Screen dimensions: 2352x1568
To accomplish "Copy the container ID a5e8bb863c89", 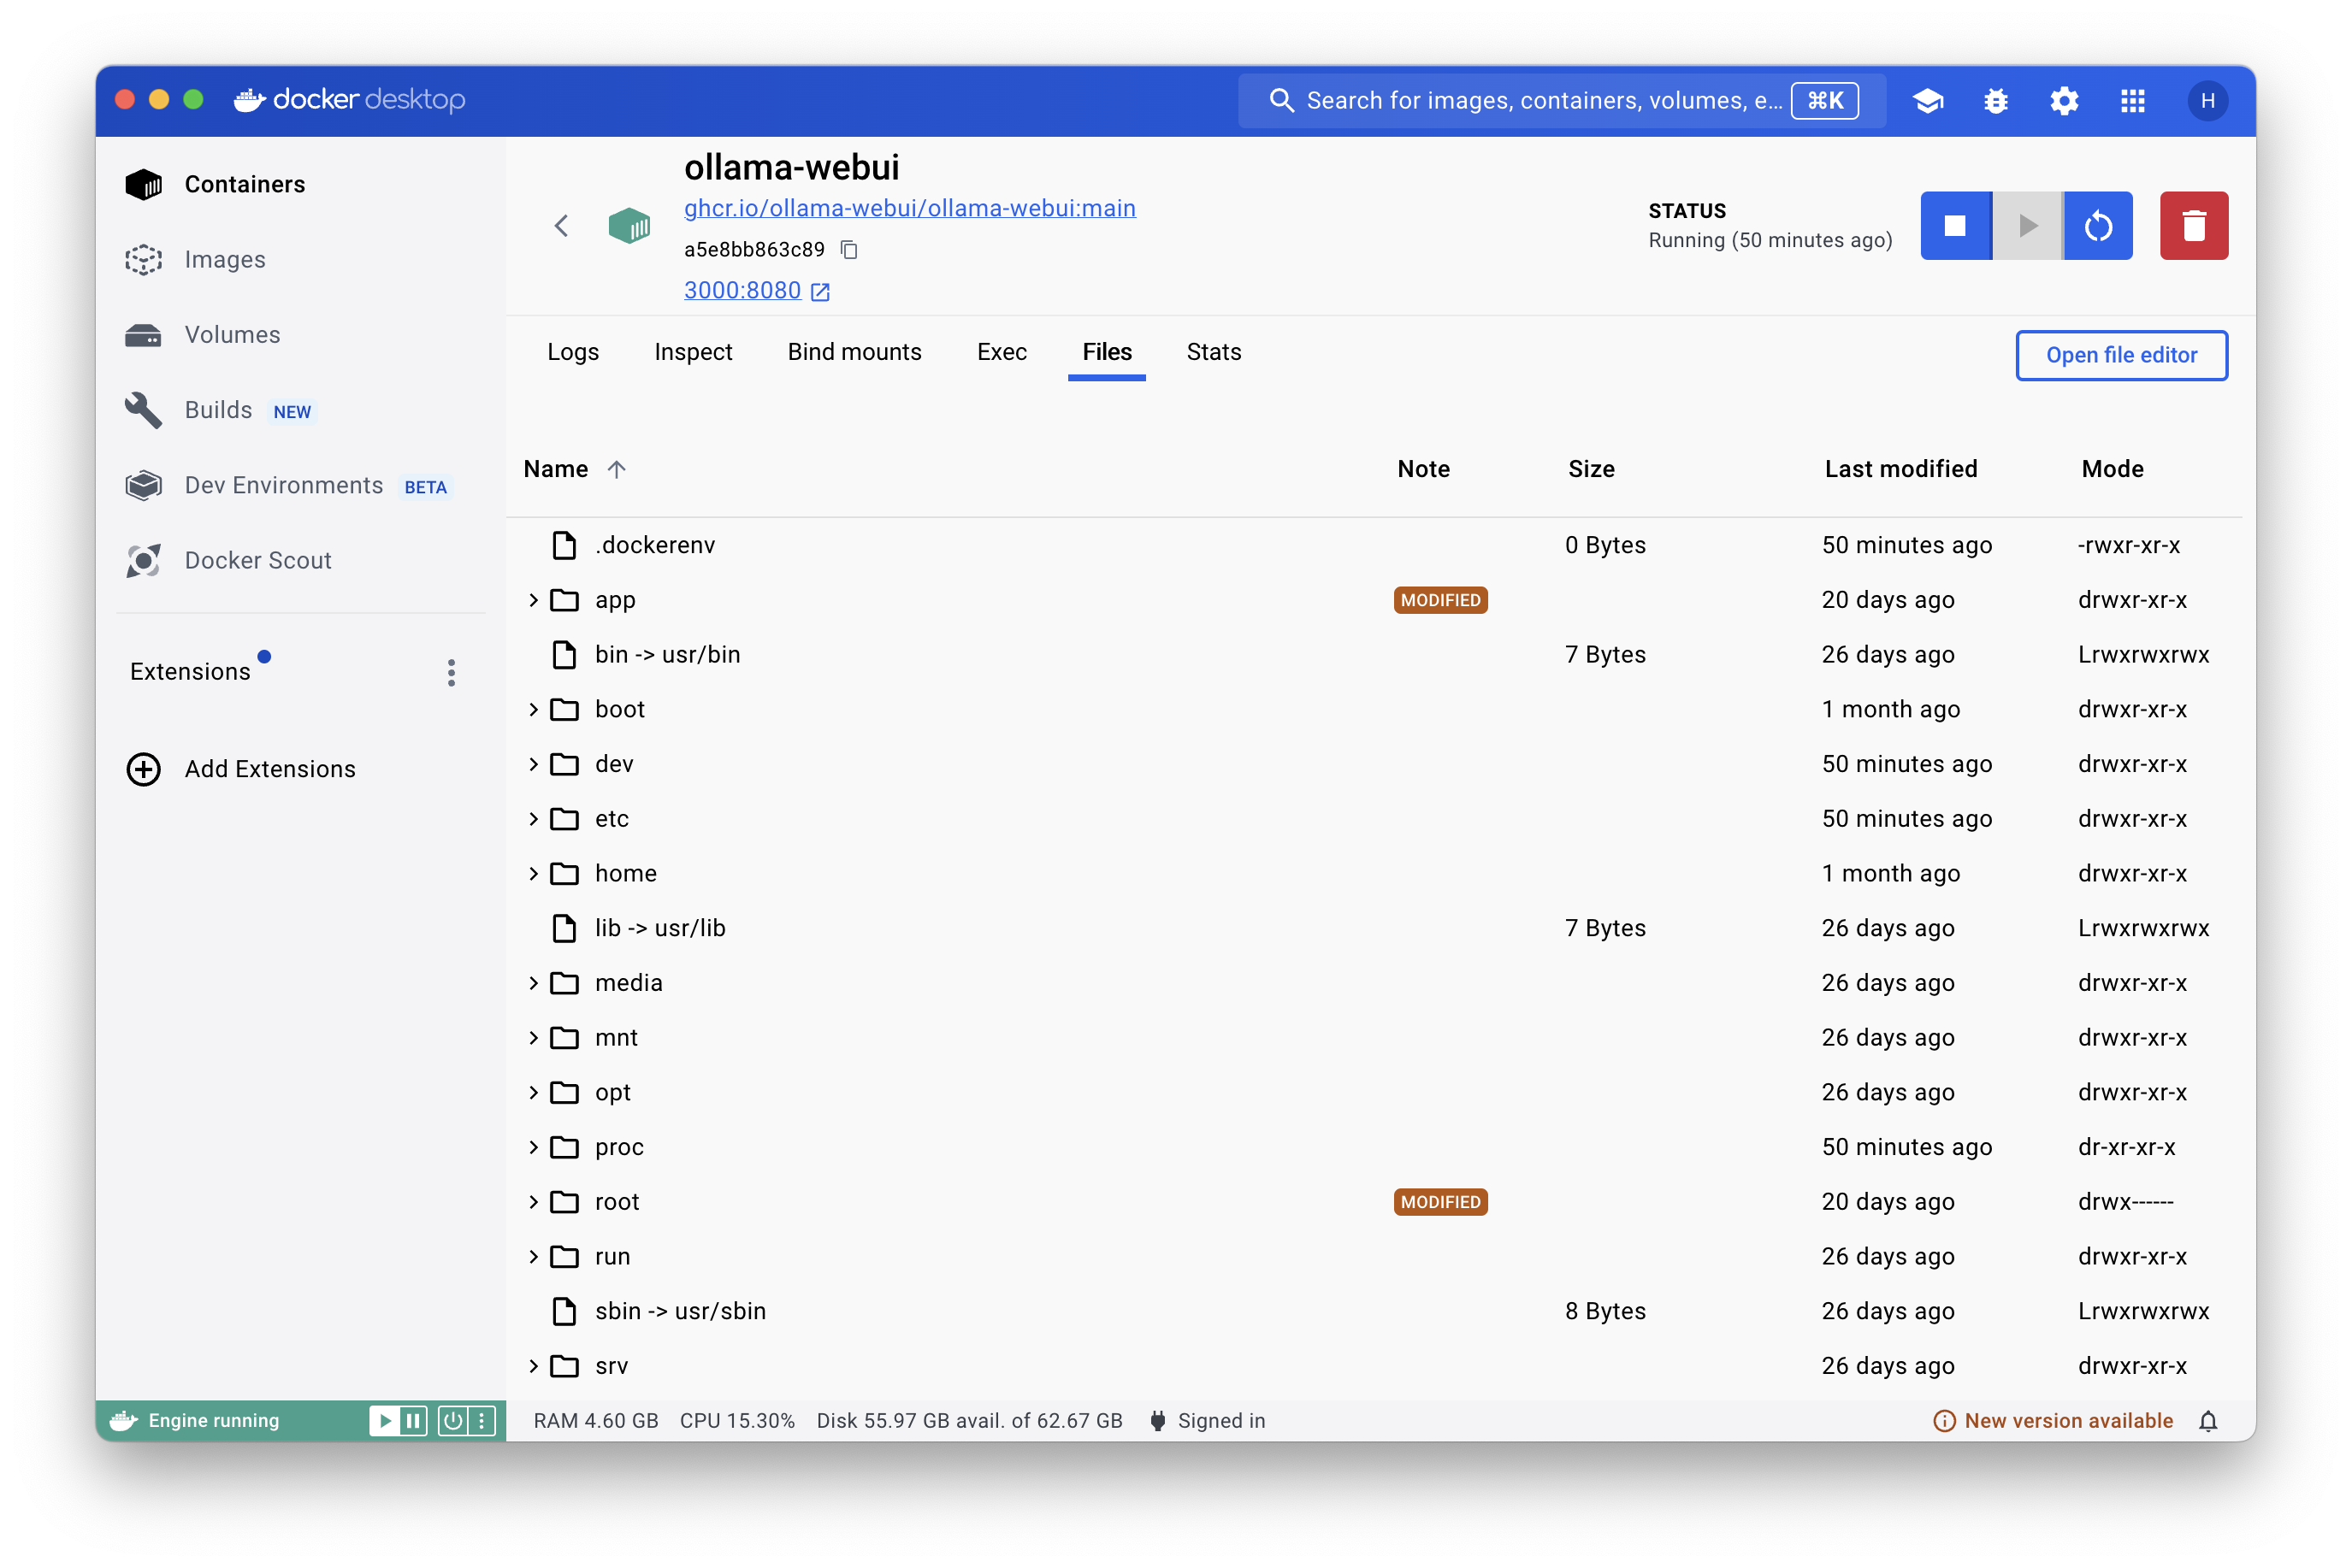I will (x=849, y=250).
